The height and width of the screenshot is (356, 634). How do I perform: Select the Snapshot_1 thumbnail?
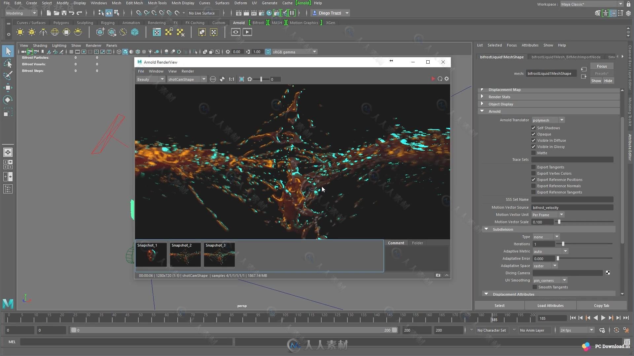pyautogui.click(x=151, y=254)
